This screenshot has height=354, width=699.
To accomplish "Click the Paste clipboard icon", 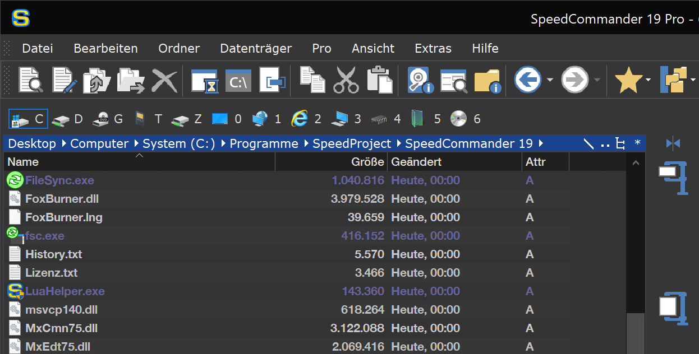I will tap(380, 80).
